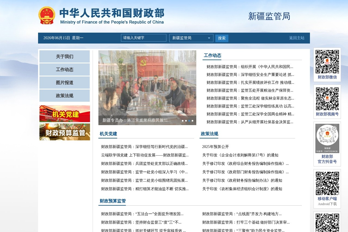The image size is (348, 232).
Task: Open article 打牢三个基础 做好部门决算审
Action: 246,222
